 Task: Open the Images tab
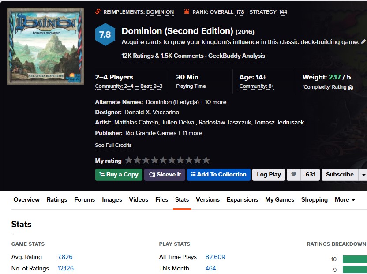coord(112,200)
